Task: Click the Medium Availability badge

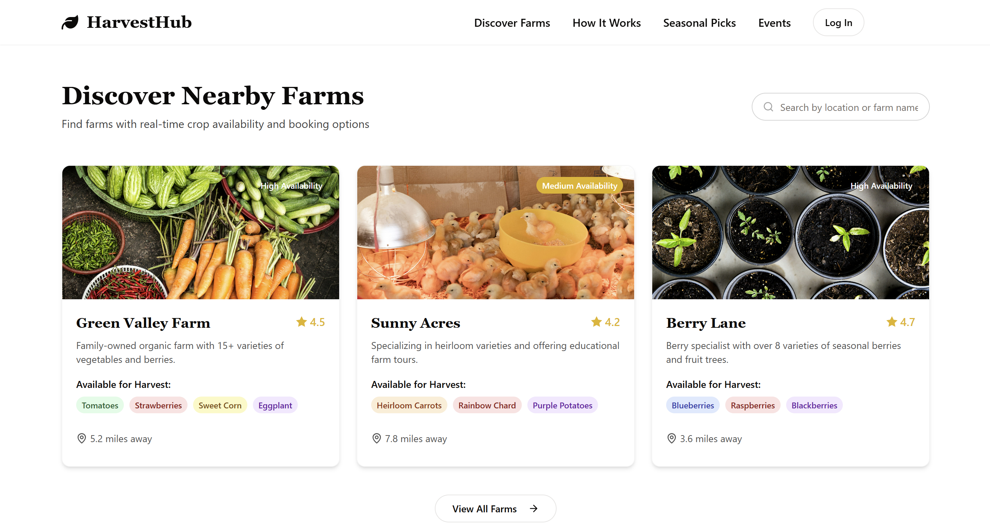Action: (579, 186)
